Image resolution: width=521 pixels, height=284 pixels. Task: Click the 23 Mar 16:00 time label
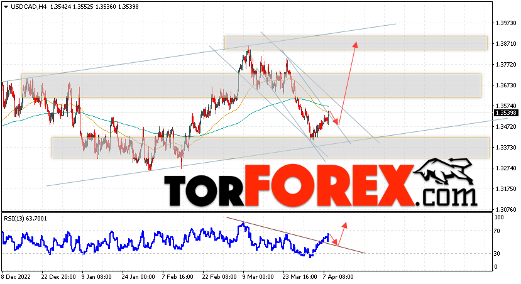click(300, 276)
